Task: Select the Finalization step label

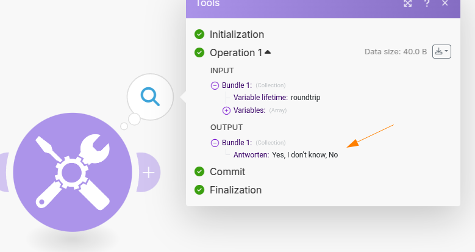Action: point(235,190)
